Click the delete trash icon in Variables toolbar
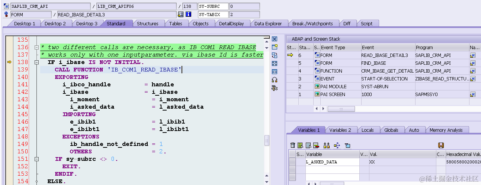 point(293,145)
